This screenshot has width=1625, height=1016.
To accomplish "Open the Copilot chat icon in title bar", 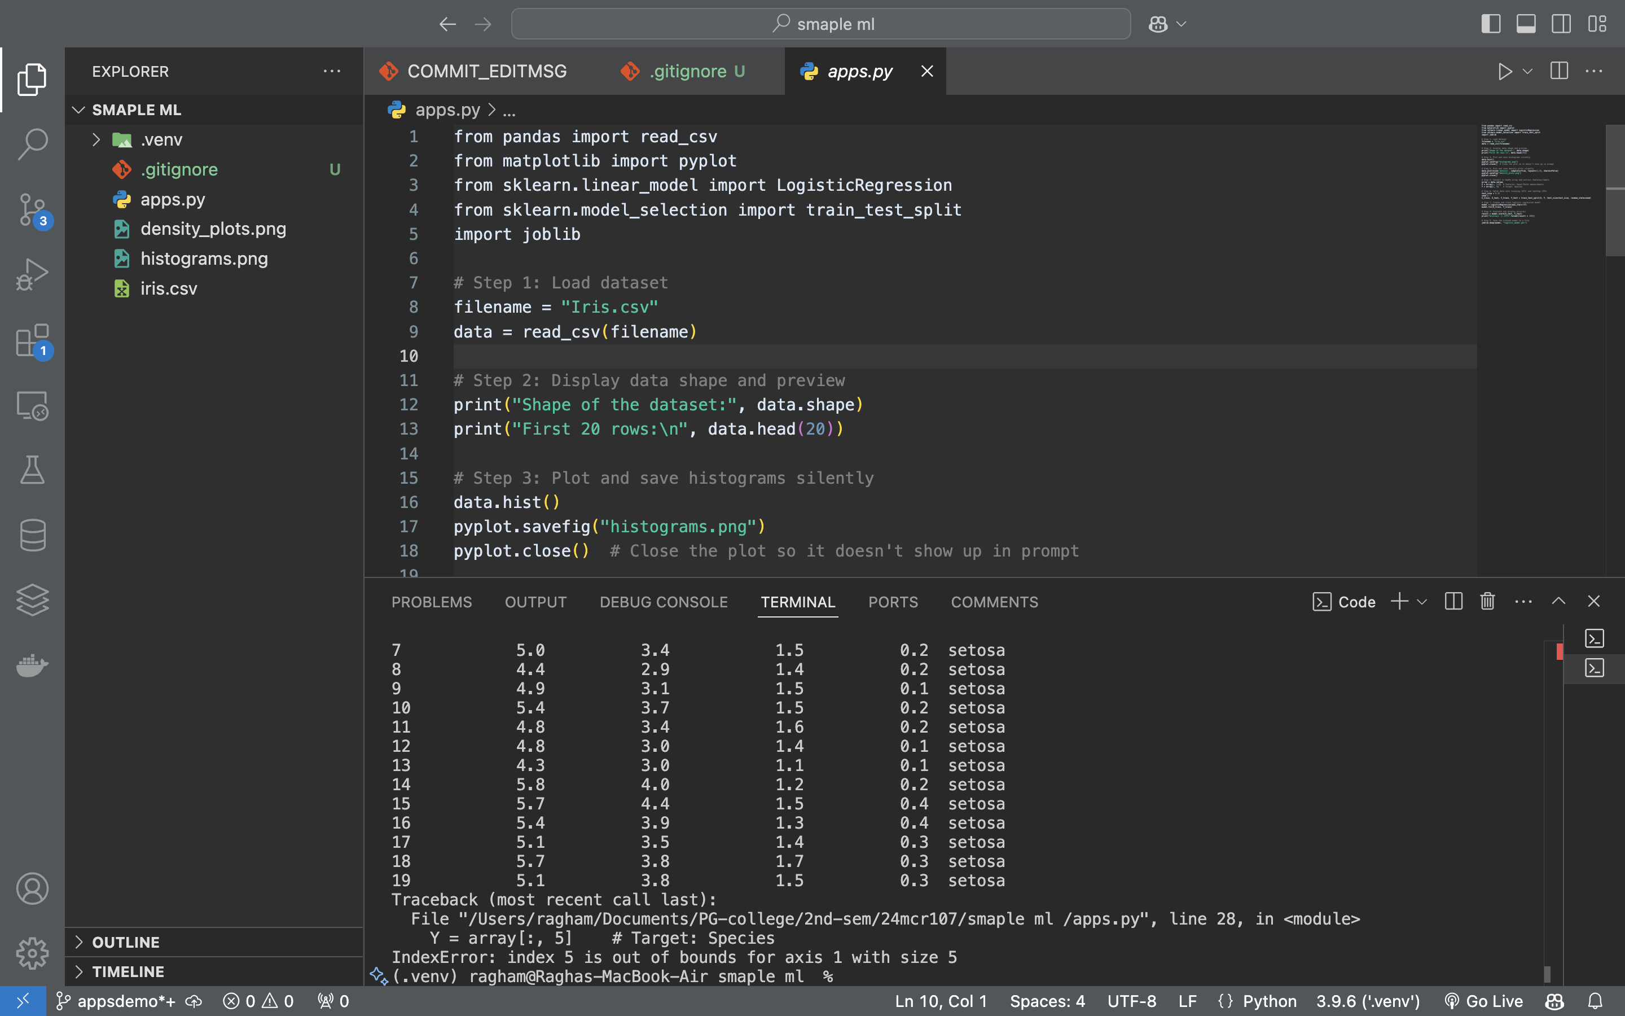I will click(1158, 24).
